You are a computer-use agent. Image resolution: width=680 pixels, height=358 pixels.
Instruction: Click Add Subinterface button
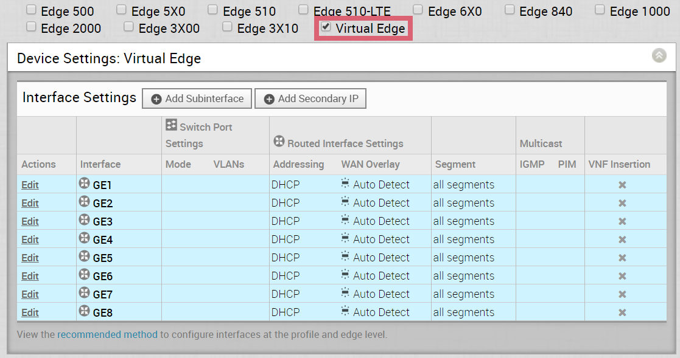click(197, 98)
